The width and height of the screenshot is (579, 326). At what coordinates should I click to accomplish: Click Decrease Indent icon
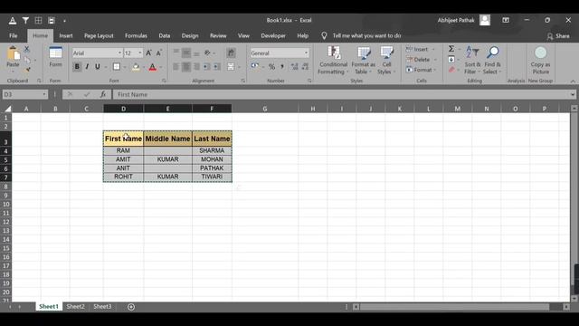[206, 67]
